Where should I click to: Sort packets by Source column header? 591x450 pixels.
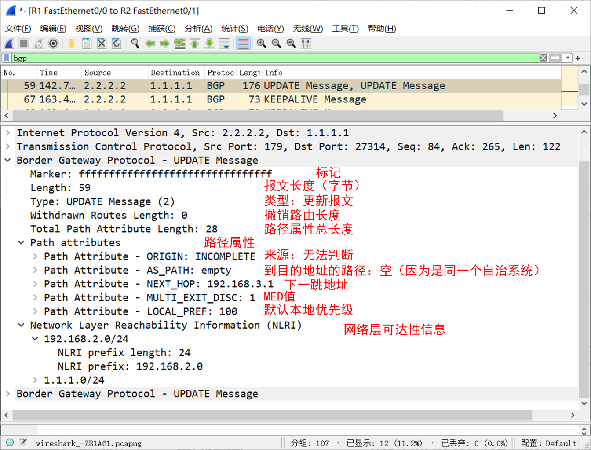pos(115,73)
